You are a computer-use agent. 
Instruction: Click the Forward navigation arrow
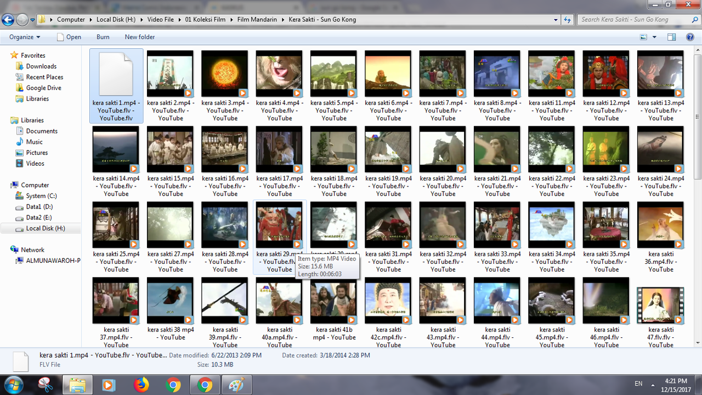coord(22,20)
